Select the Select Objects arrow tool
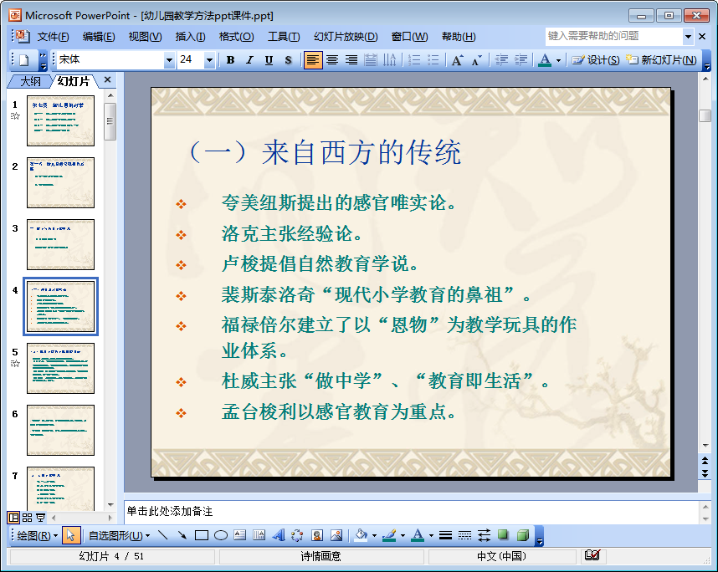718x572 pixels. (x=70, y=535)
